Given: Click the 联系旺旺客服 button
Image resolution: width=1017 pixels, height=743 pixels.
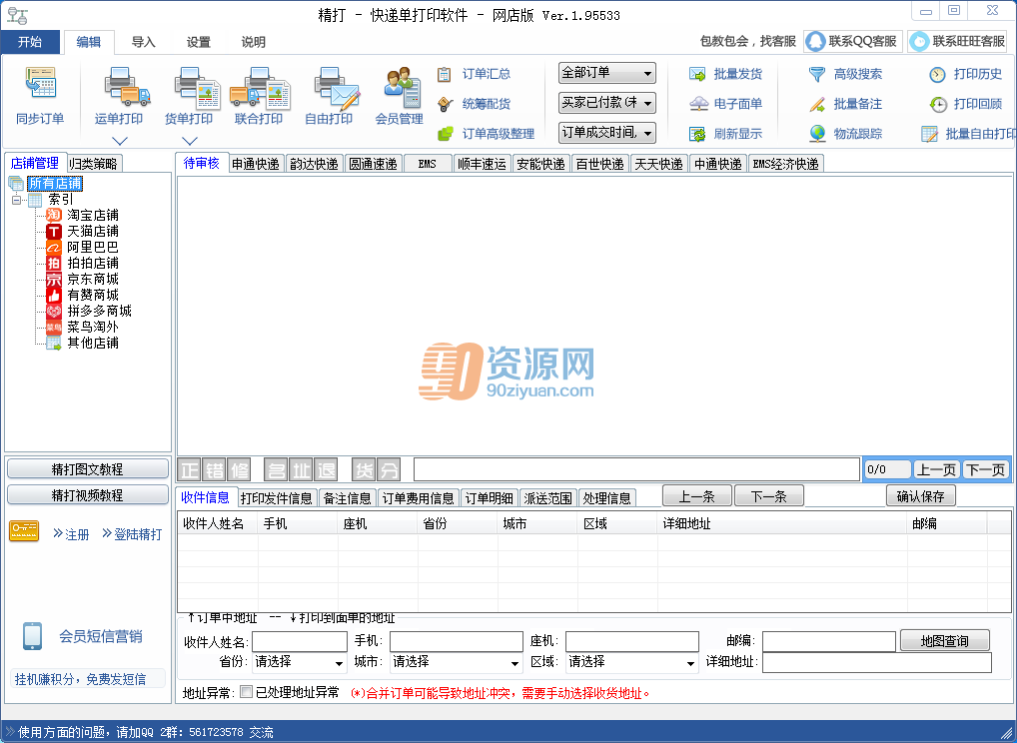Looking at the screenshot, I should pyautogui.click(x=957, y=42).
